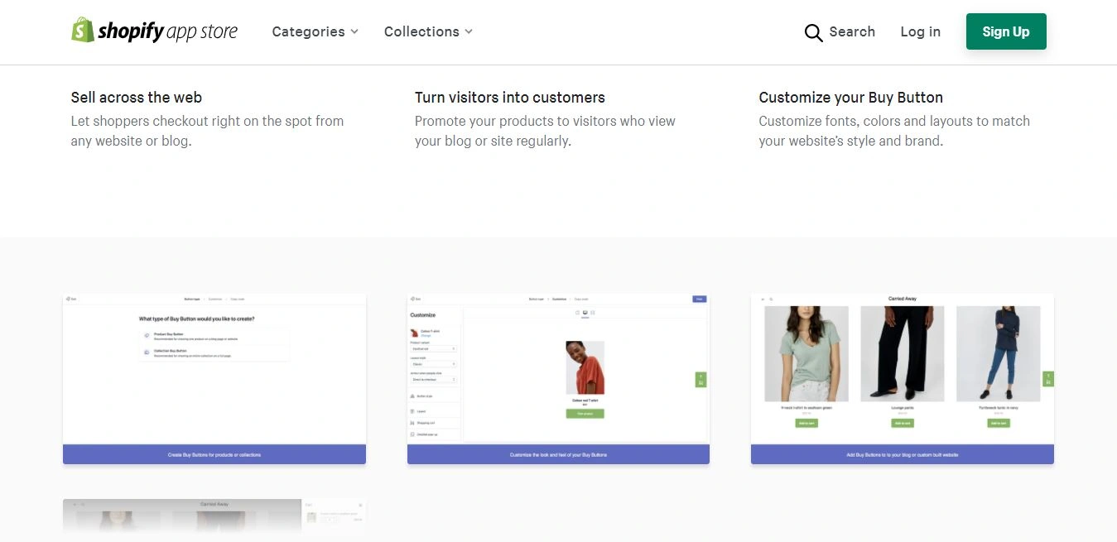1117x542 pixels.
Task: Expand the Categories dropdown menu
Action: (315, 31)
